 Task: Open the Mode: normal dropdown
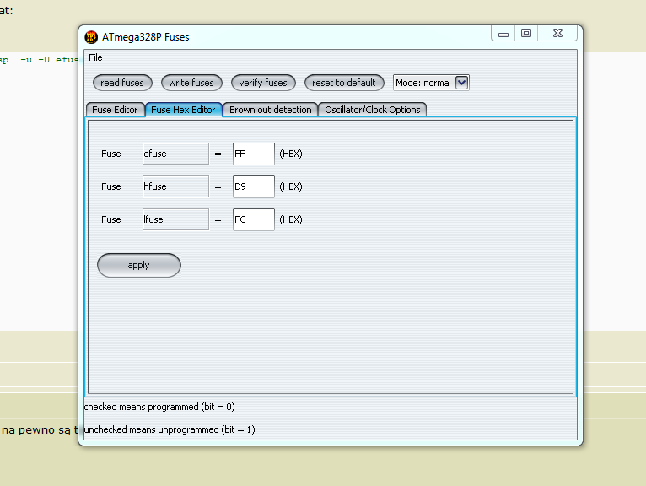(x=431, y=83)
